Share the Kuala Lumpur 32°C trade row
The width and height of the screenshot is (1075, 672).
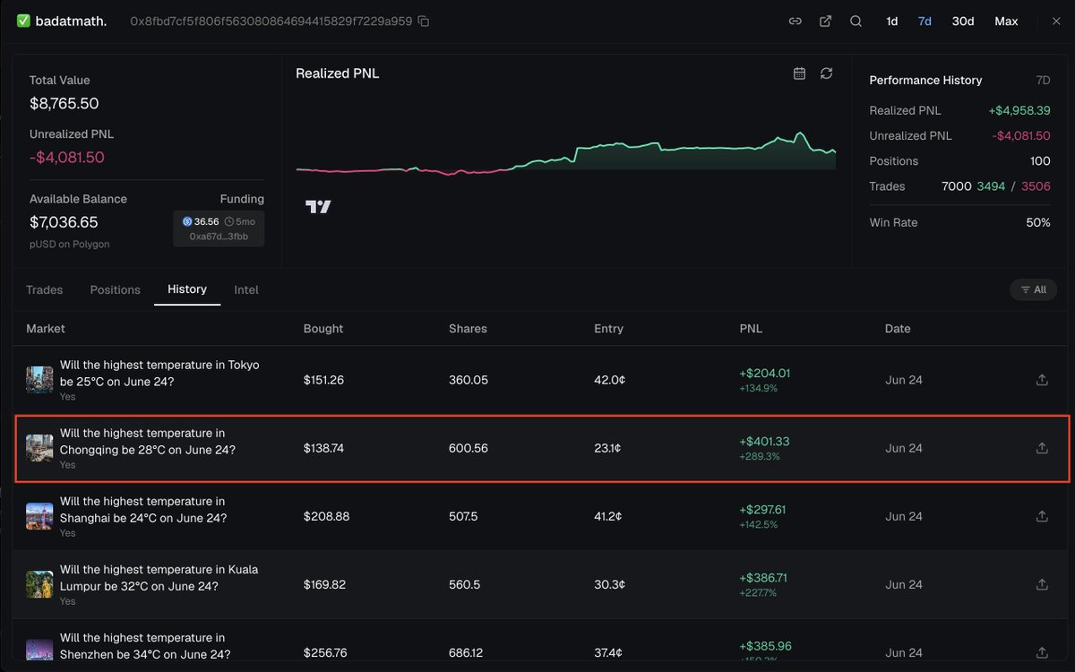pyautogui.click(x=1042, y=584)
